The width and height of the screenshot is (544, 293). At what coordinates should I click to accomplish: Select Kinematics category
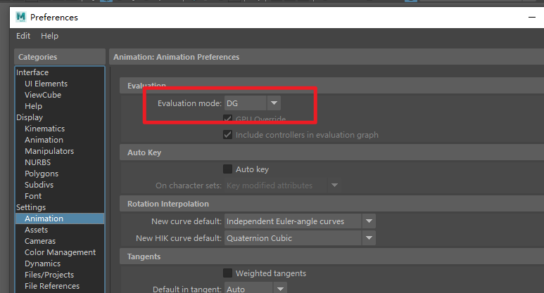coord(44,129)
